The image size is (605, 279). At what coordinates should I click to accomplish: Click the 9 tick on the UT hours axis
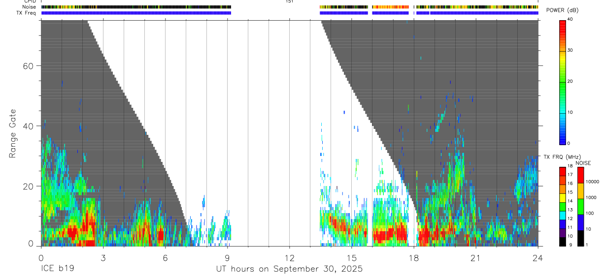point(227,258)
